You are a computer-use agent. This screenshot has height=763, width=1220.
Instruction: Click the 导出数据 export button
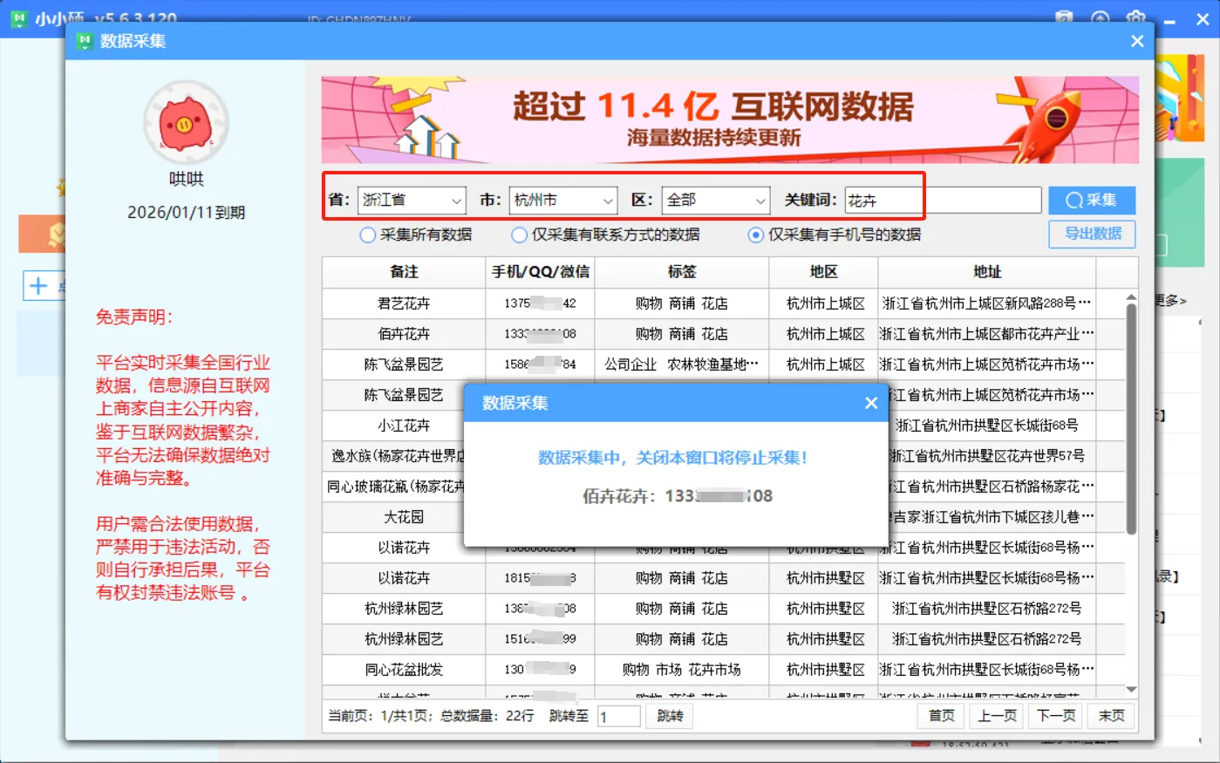[1092, 234]
